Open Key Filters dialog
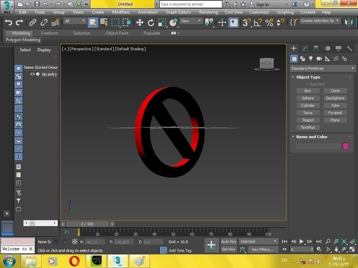Image resolution: width=358 pixels, height=268 pixels. (263, 249)
